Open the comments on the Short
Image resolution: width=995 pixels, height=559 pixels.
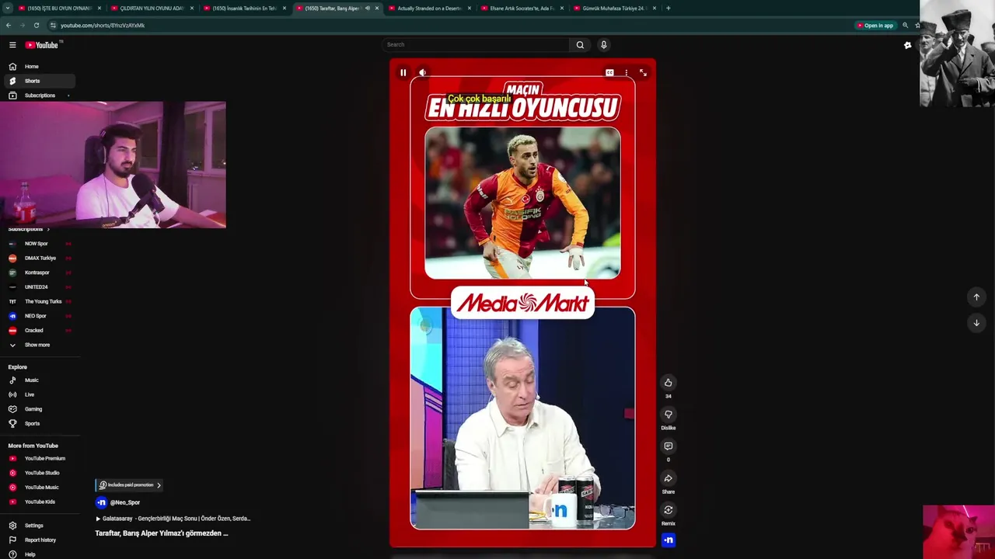pos(668,446)
